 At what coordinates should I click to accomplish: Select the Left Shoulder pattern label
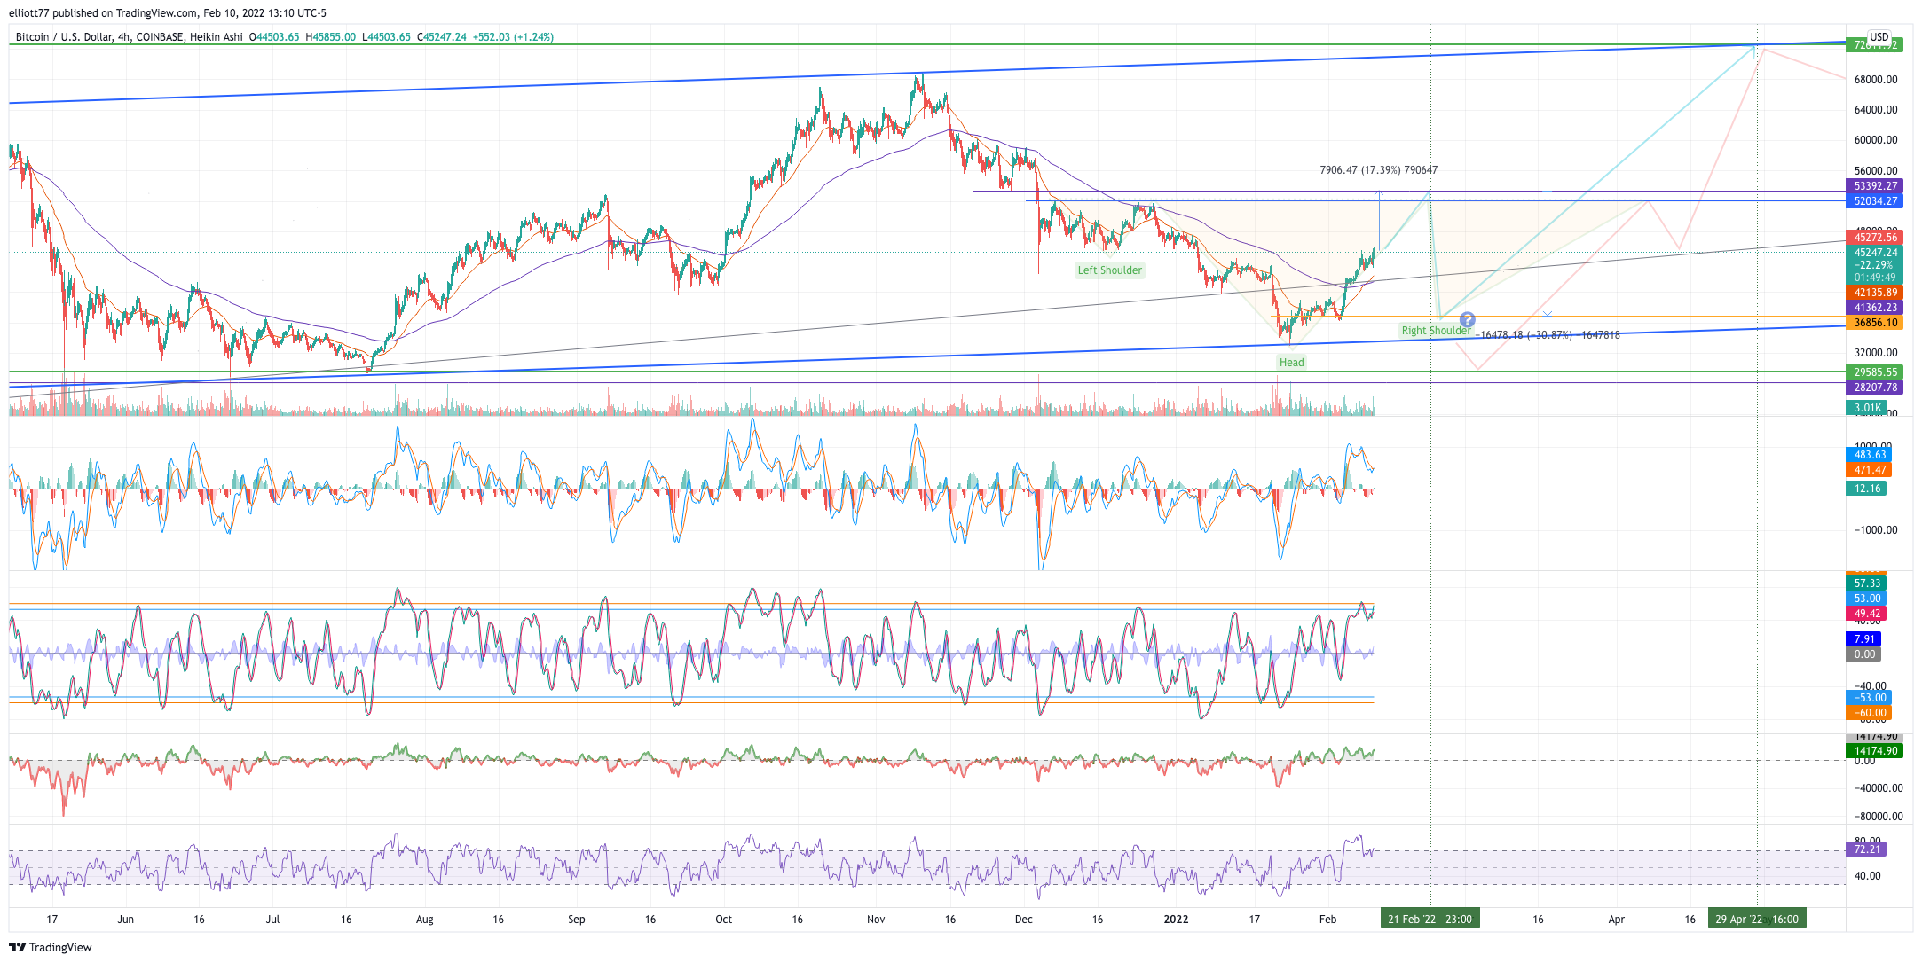click(x=1109, y=270)
